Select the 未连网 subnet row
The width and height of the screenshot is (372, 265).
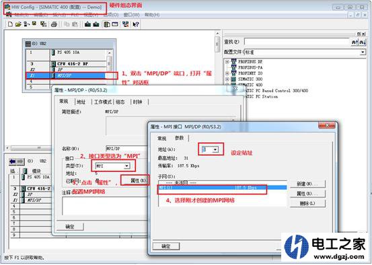(222, 183)
